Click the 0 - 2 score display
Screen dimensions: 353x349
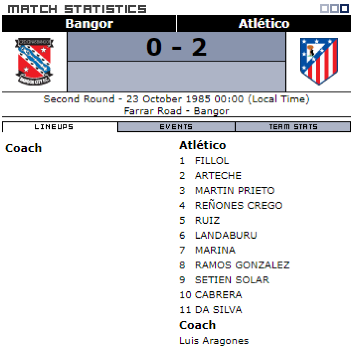[x=176, y=47]
